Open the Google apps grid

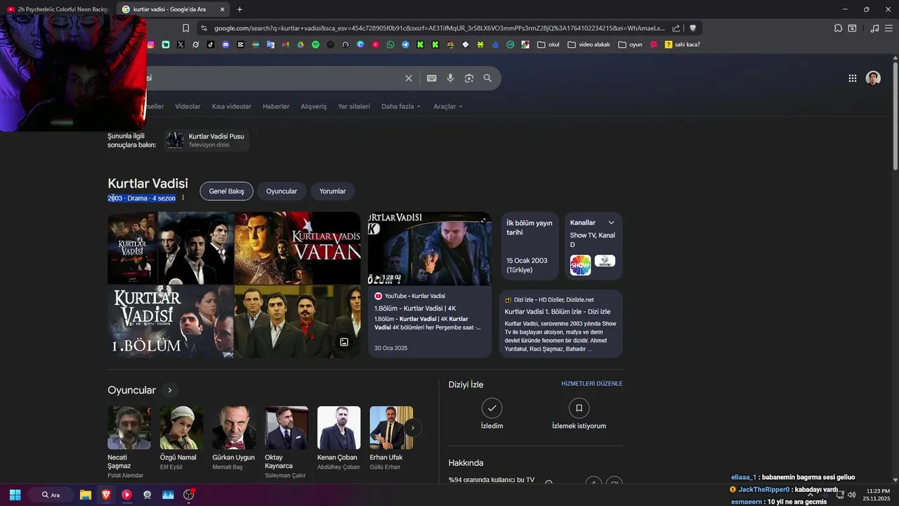pyautogui.click(x=853, y=78)
